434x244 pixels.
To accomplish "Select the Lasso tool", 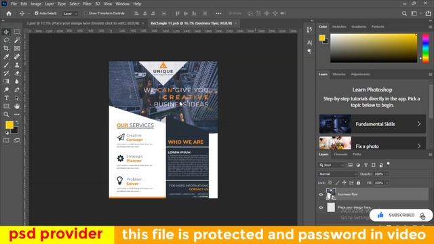I will [6, 40].
